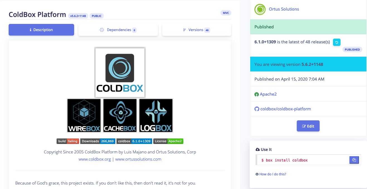Click the Ortus Solutions author link

click(284, 9)
